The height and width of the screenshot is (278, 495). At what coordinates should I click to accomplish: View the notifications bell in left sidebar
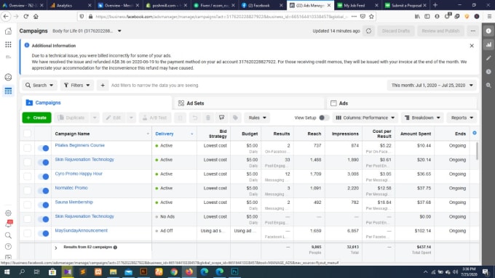coord(8,224)
